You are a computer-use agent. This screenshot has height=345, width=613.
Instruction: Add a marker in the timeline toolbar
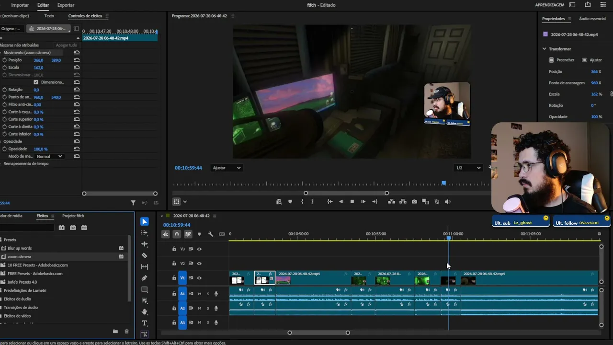coord(199,234)
